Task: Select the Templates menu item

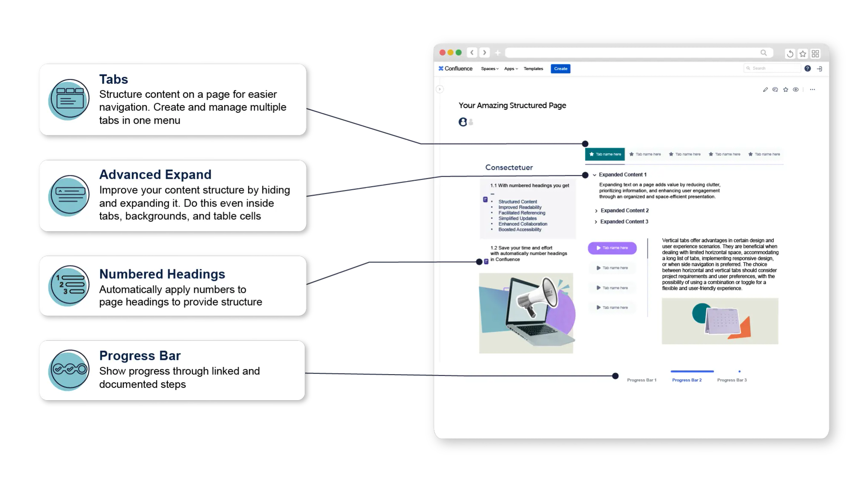Action: (533, 68)
